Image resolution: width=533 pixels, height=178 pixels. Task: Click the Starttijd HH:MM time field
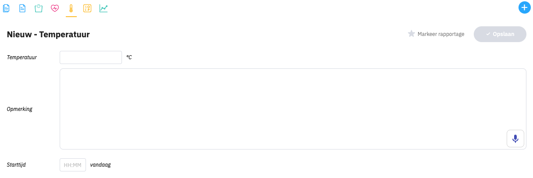[73, 165]
